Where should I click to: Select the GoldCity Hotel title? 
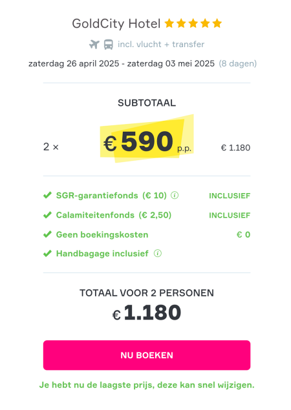click(116, 24)
